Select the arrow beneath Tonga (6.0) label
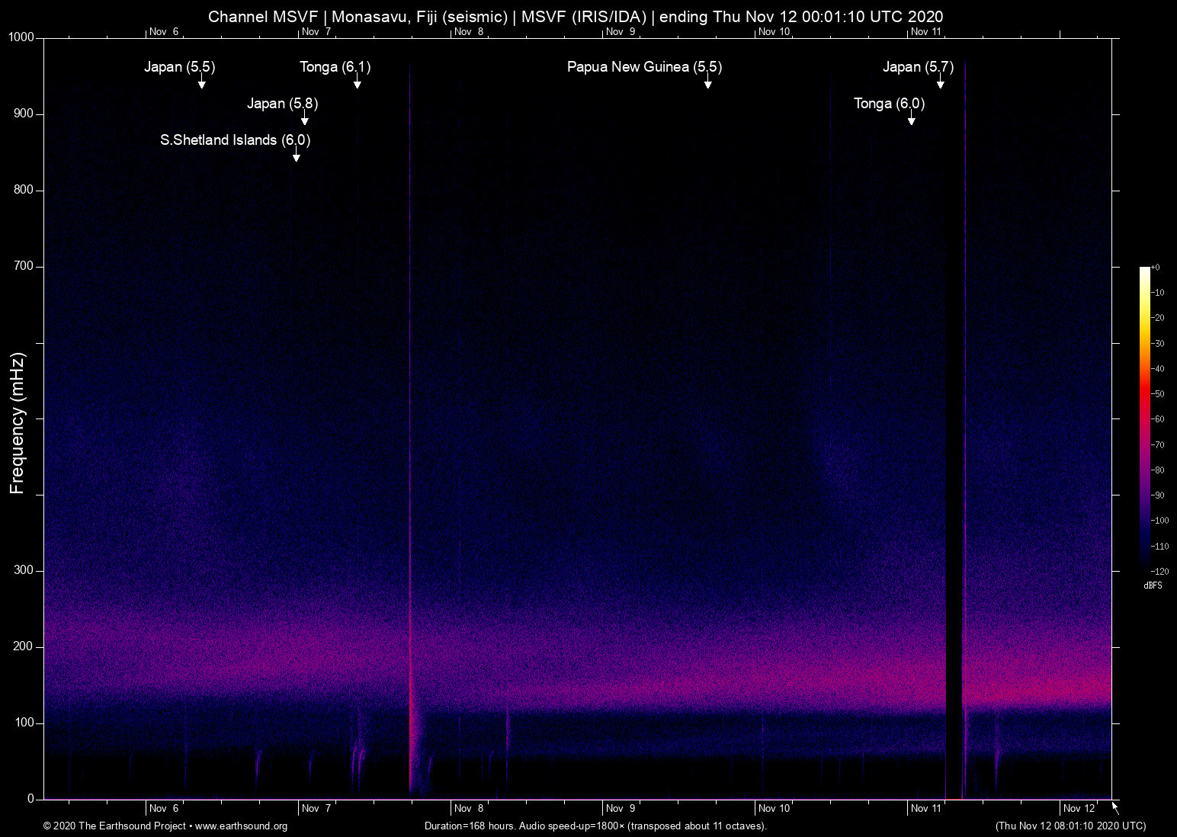The image size is (1177, 837). point(911,119)
